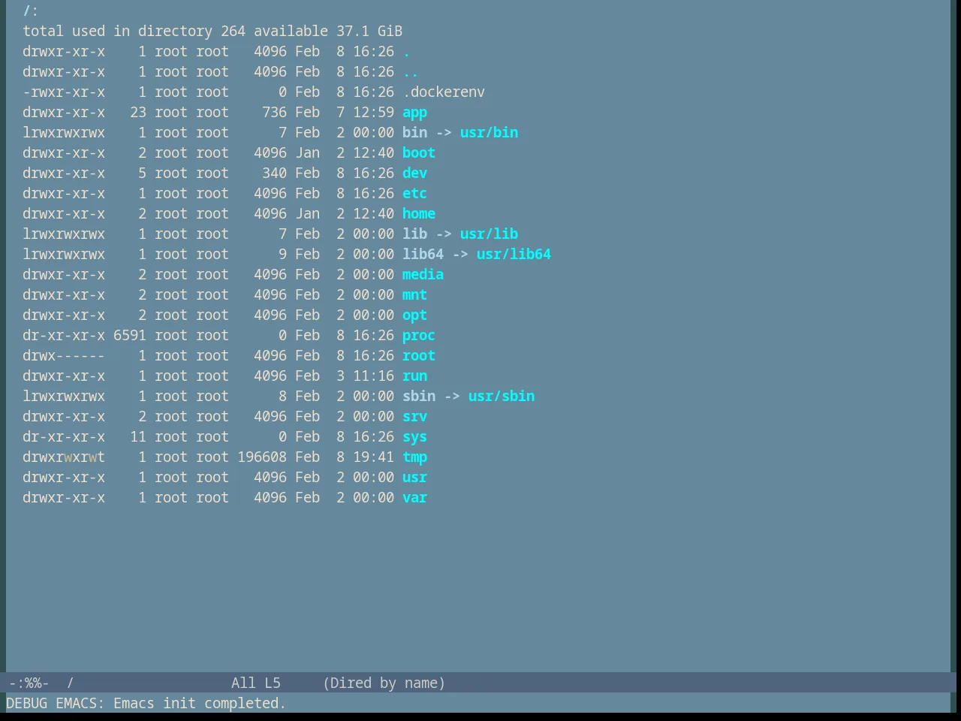Visit the dev directory
Image resolution: width=961 pixels, height=721 pixels.
point(414,173)
